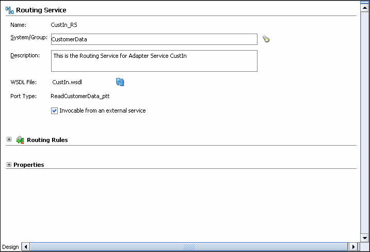Screen dimensions: 370x252
Task: Click the WSDL File label
Action: pyautogui.click(x=23, y=82)
